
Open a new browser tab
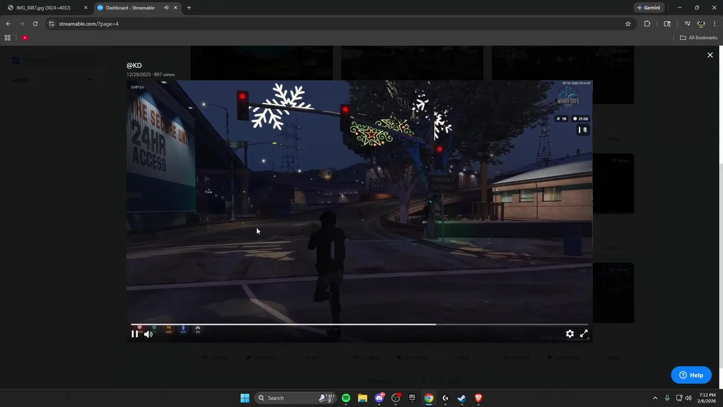click(189, 8)
